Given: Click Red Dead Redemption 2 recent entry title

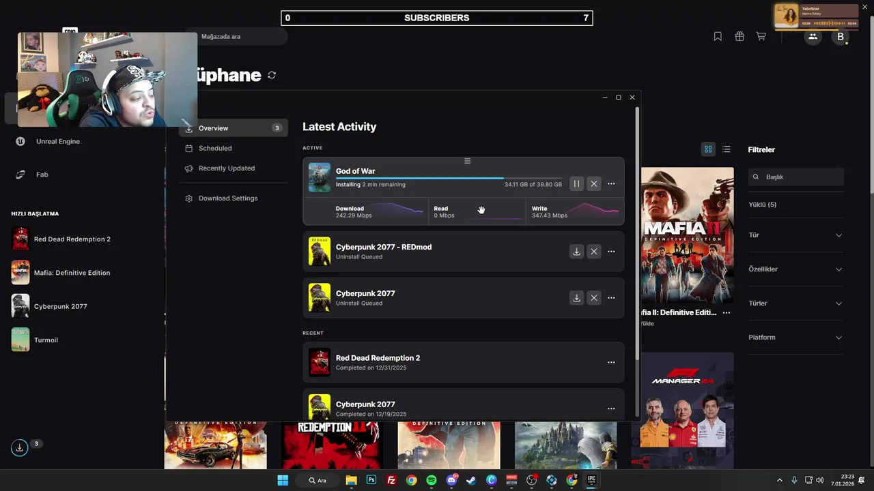Looking at the screenshot, I should point(378,358).
